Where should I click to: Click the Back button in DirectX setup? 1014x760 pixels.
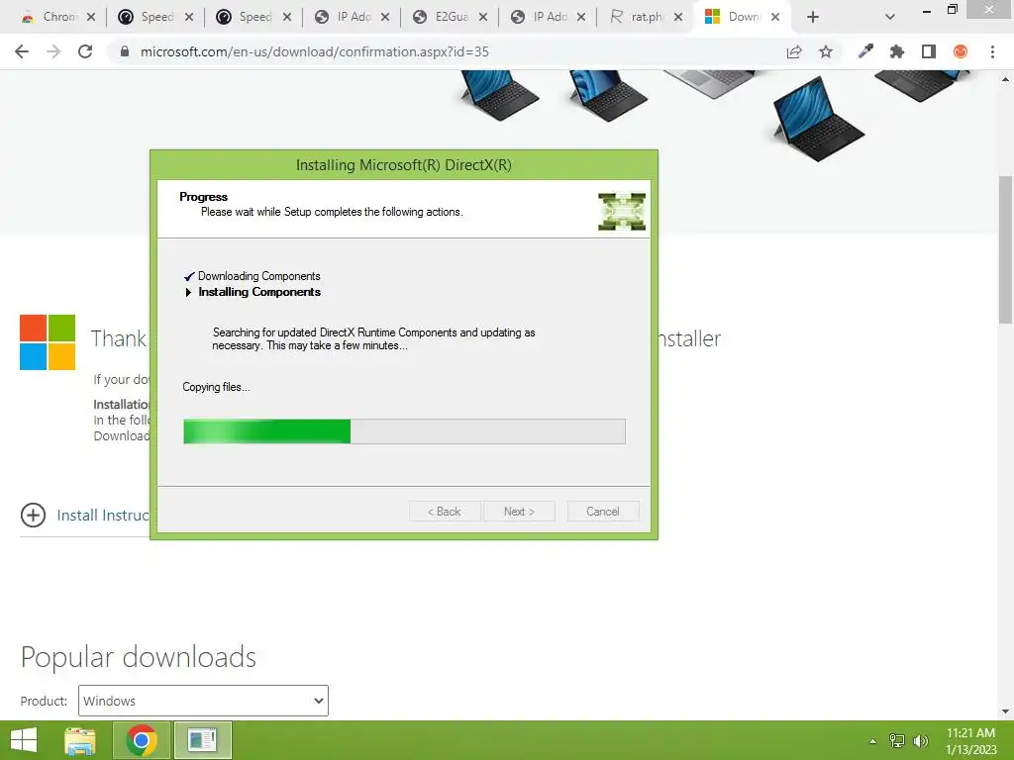445,512
